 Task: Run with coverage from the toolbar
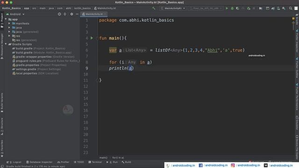click(x=237, y=8)
